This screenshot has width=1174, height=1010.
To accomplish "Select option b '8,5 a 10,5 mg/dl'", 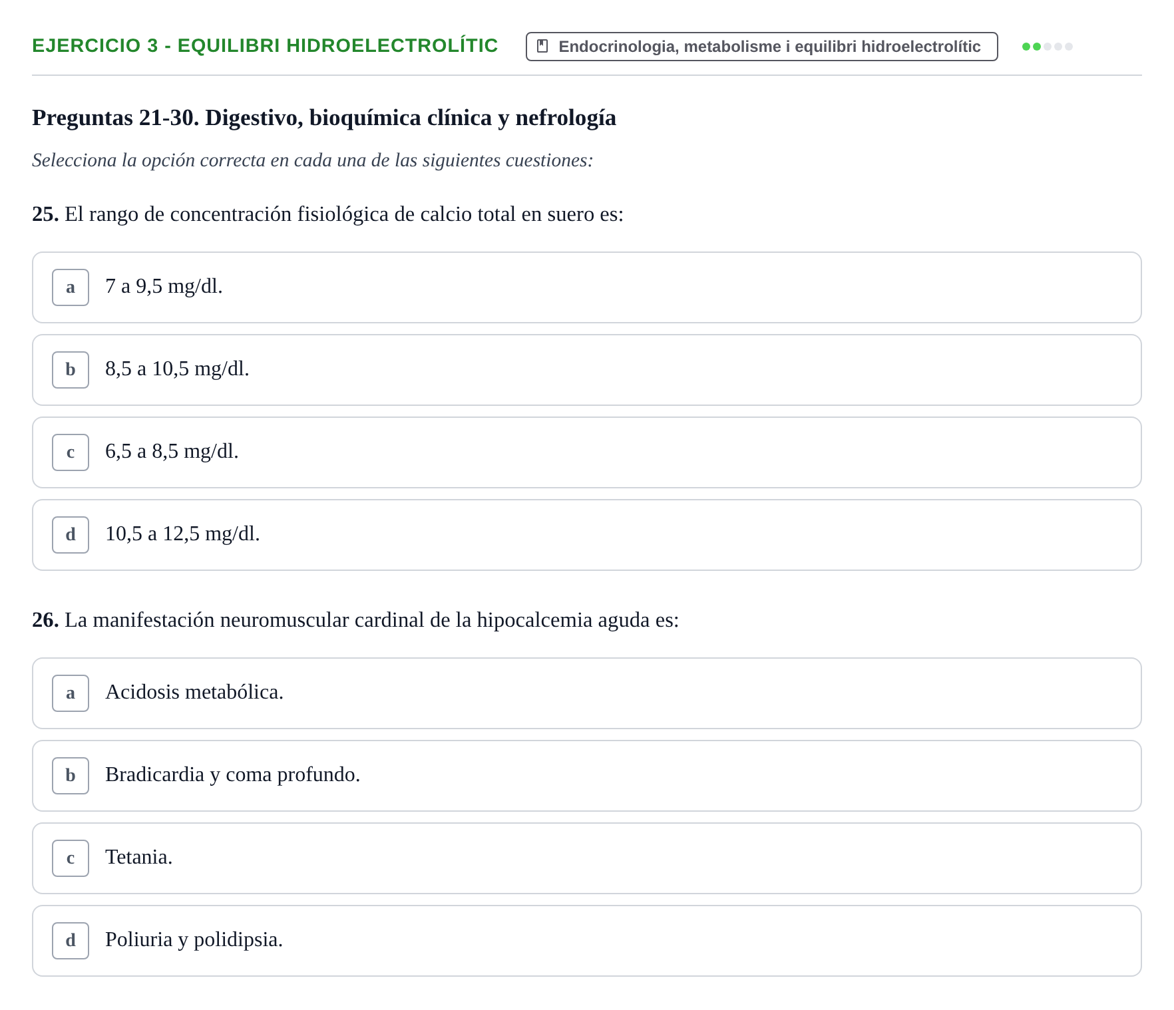I will [x=586, y=370].
